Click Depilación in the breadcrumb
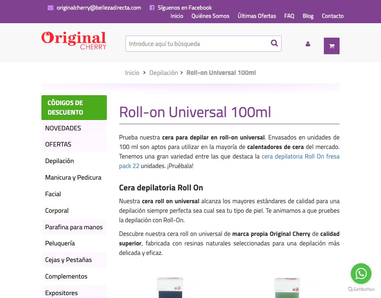Image resolution: width=381 pixels, height=298 pixels. pos(164,72)
